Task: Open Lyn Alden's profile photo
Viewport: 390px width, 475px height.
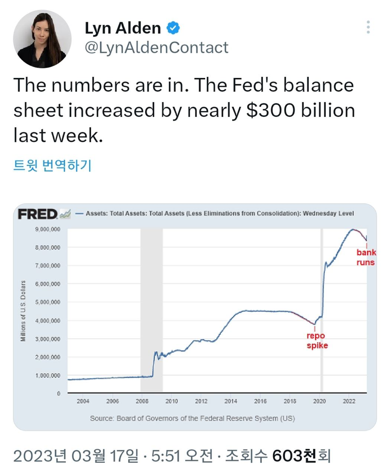Action: pos(42,39)
